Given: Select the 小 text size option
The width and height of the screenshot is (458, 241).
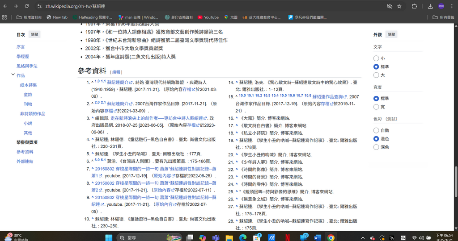Looking at the screenshot, I should pos(376,58).
